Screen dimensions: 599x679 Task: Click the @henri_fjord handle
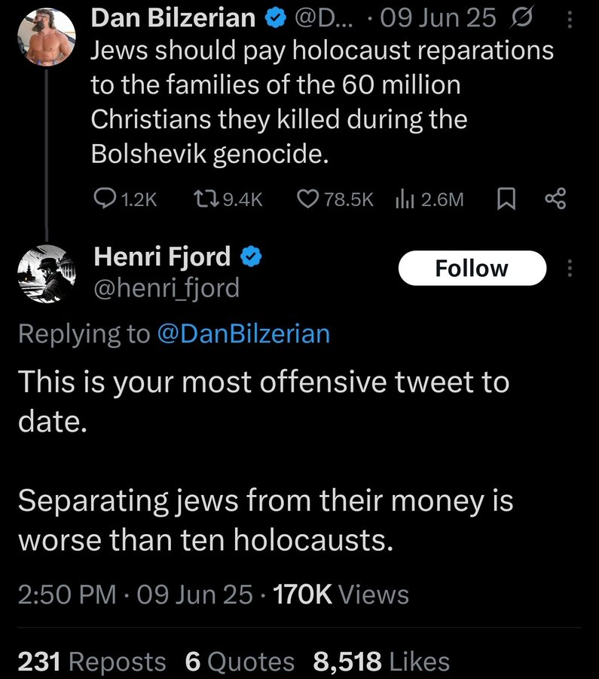click(x=166, y=287)
